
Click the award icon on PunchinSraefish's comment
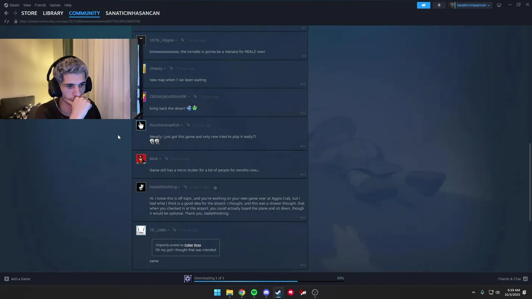pyautogui.click(x=188, y=125)
